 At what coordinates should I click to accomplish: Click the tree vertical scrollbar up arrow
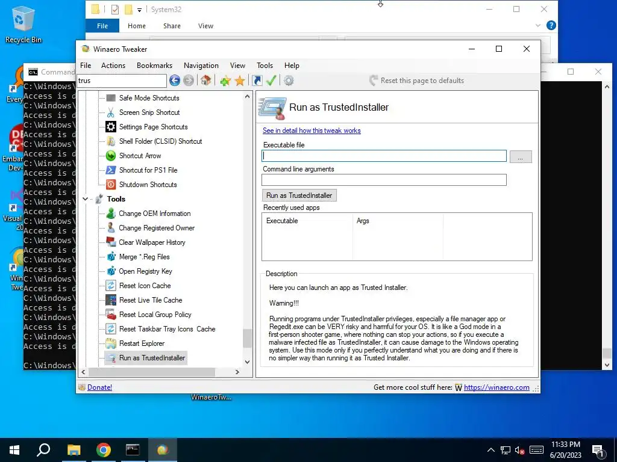[247, 96]
